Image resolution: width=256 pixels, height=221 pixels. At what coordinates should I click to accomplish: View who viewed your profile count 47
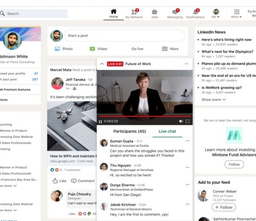click(36, 74)
